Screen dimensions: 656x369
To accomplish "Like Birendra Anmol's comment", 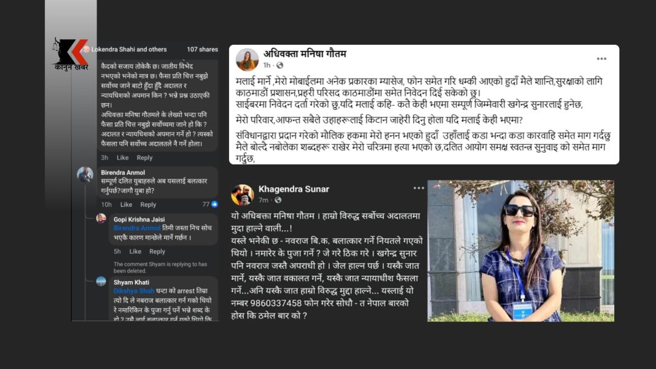I will pos(126,204).
